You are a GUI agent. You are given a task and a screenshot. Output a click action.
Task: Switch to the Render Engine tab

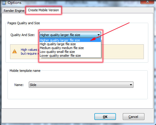pyautogui.click(x=14, y=11)
